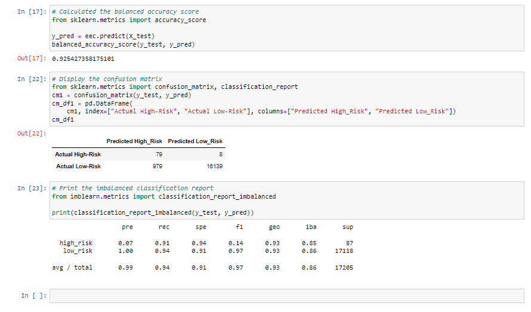Click high_risk support value 87
The width and height of the screenshot is (531, 312).
pos(350,243)
